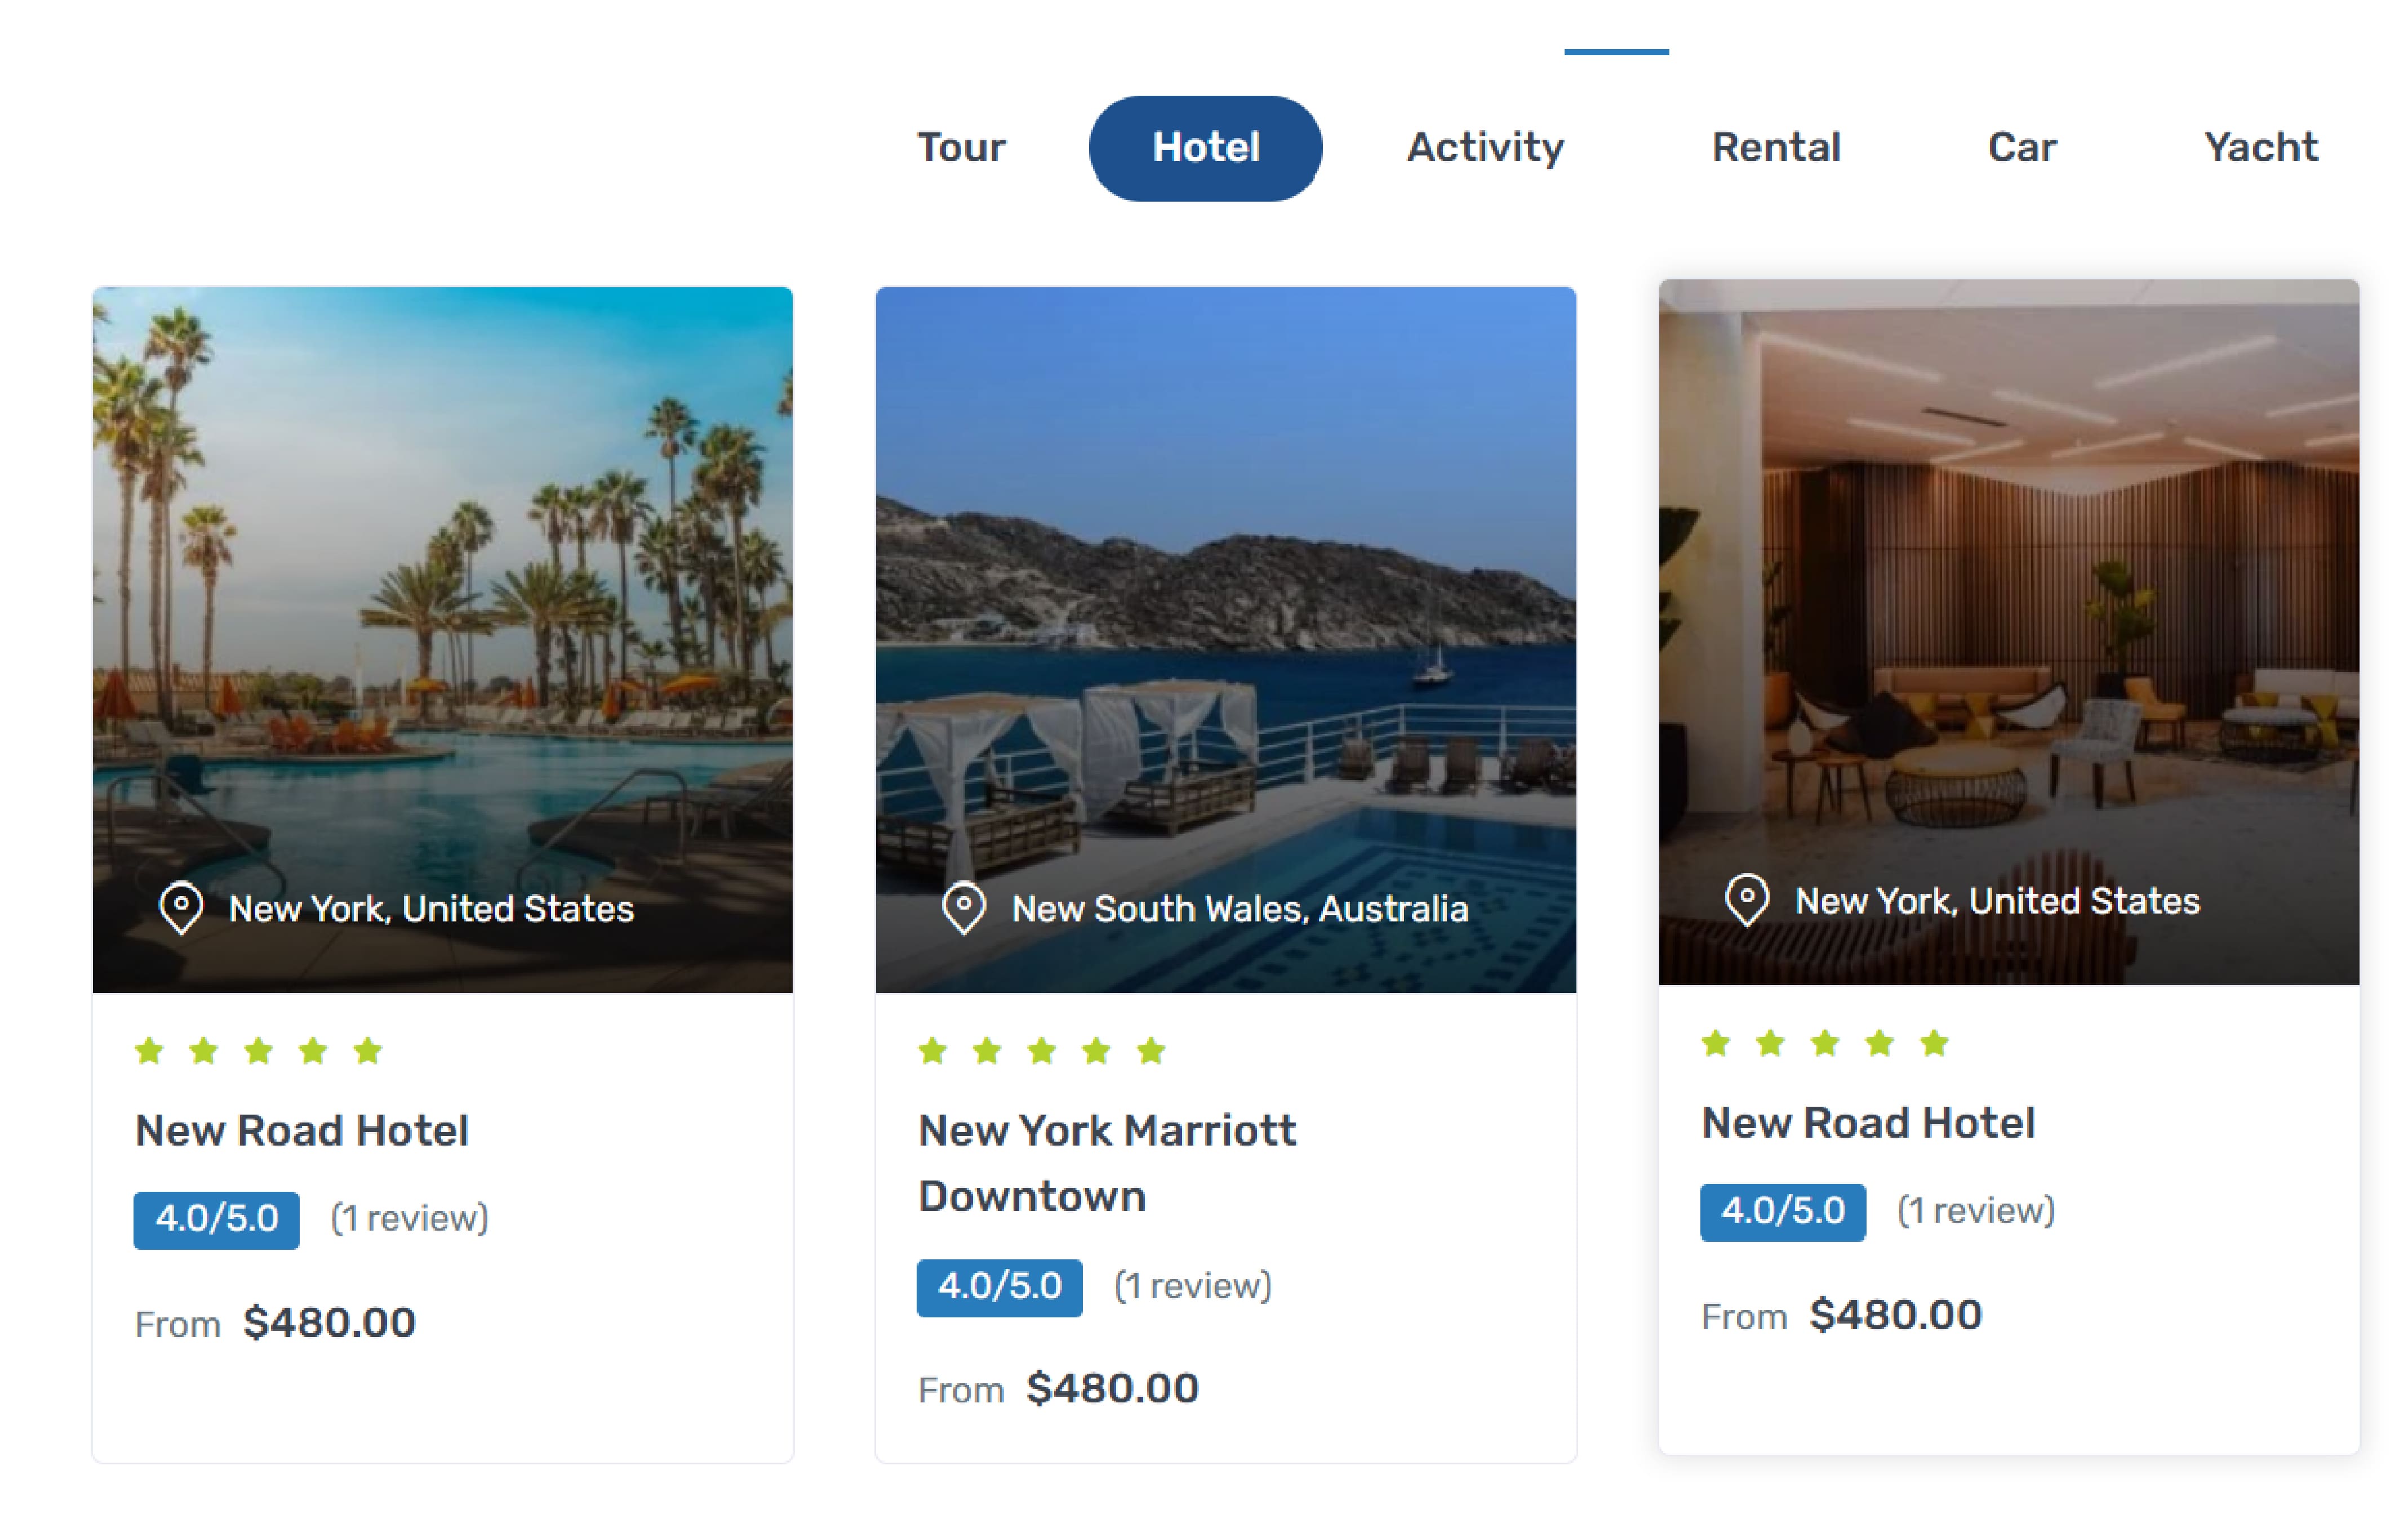
Task: Click location pin icon on lobby hotel card
Action: point(1747,901)
